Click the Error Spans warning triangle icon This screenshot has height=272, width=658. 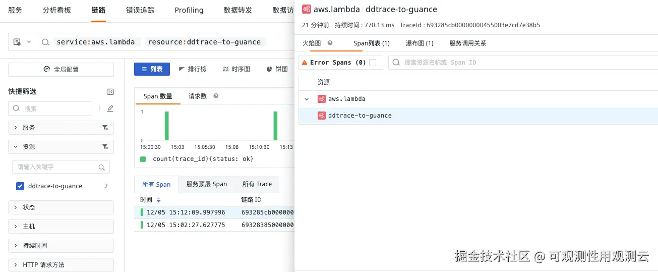click(x=305, y=63)
